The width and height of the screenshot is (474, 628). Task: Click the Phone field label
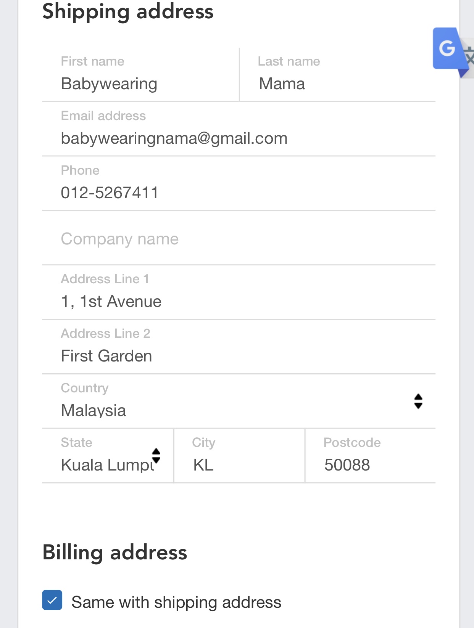[x=80, y=170]
